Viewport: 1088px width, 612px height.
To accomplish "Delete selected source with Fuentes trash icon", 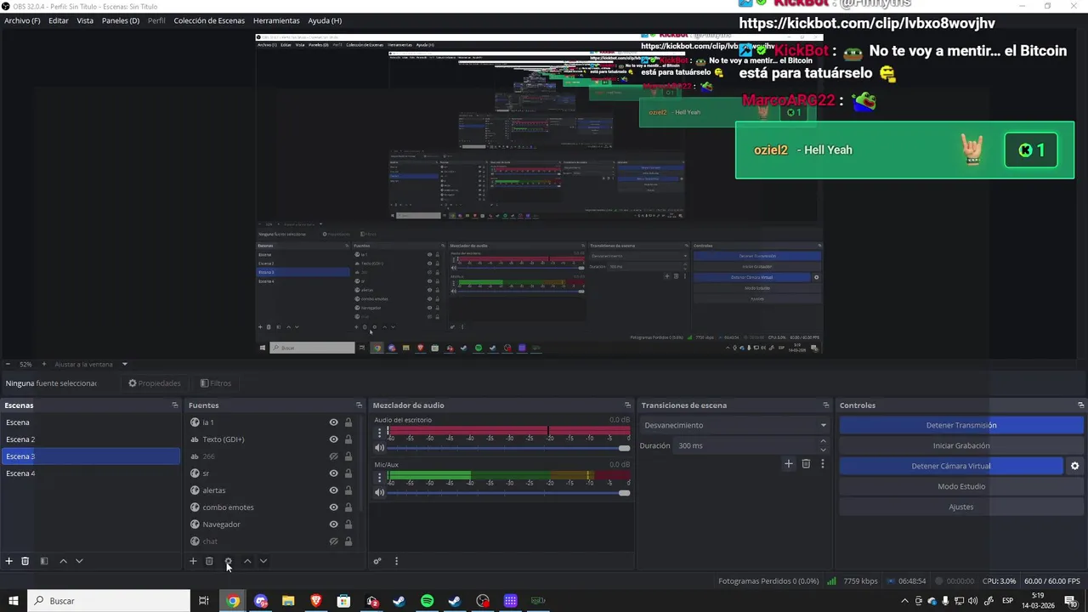I will [x=209, y=561].
